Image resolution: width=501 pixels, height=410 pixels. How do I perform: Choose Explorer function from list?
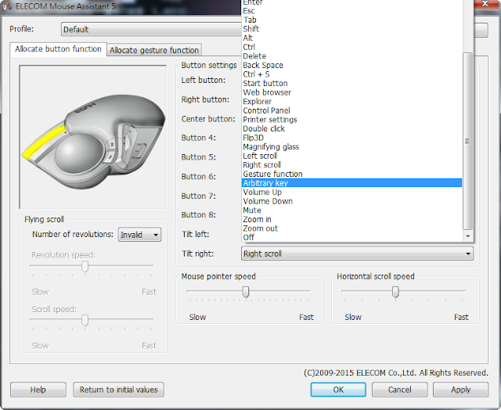pos(351,102)
